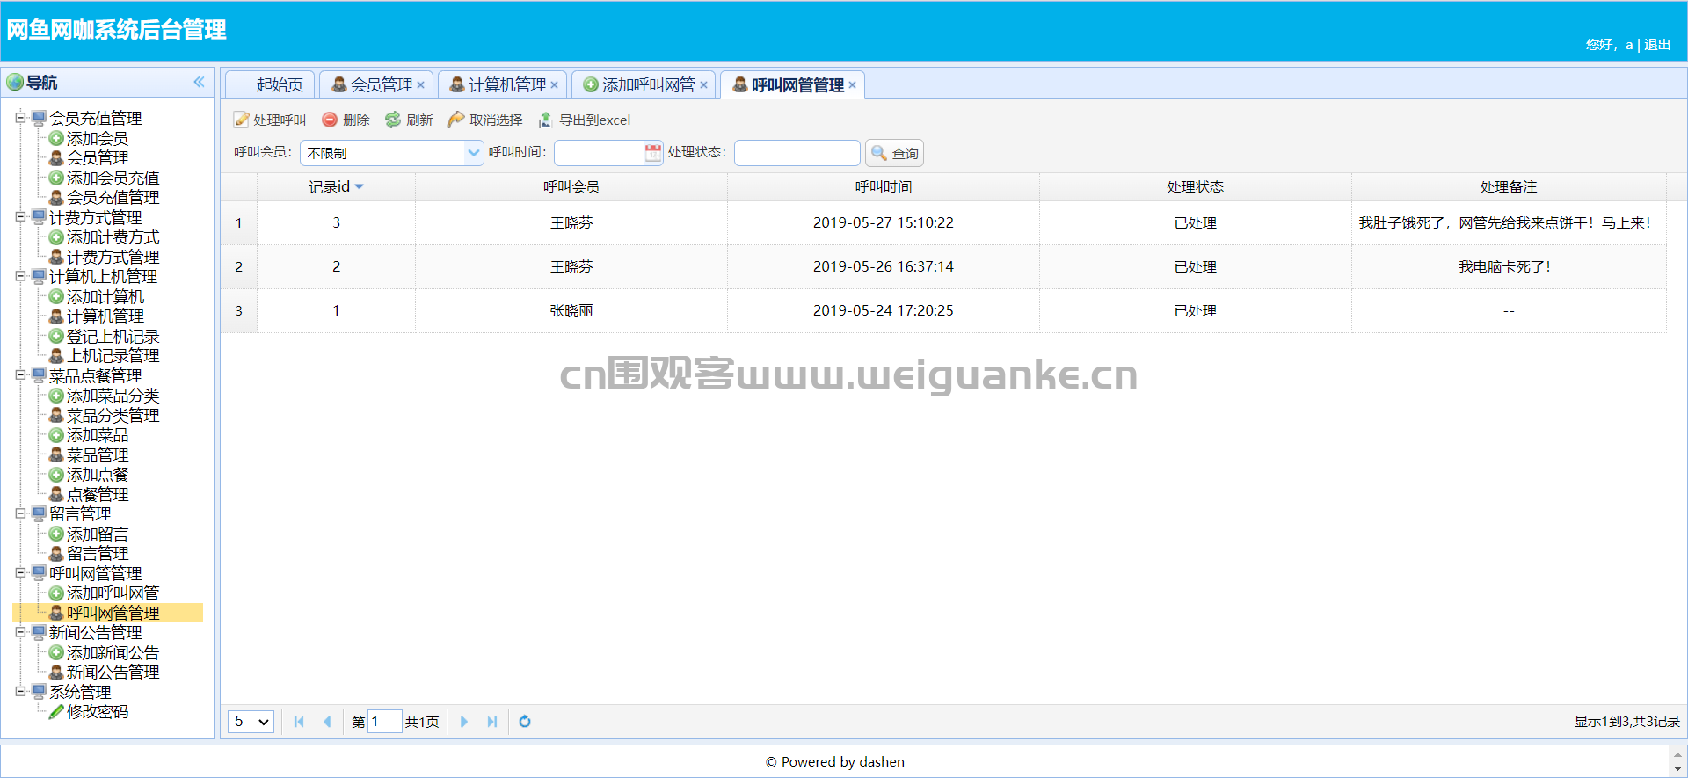Screen dimensions: 1688x778
Task: Click the 退出 logout link
Action: click(1657, 44)
